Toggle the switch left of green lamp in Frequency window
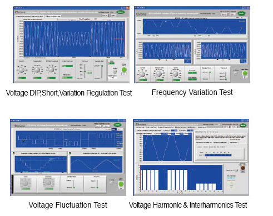This screenshot has width=273, height=216. 236,73
